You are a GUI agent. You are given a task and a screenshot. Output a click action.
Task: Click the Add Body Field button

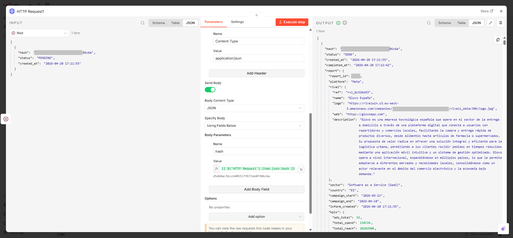tap(256, 189)
